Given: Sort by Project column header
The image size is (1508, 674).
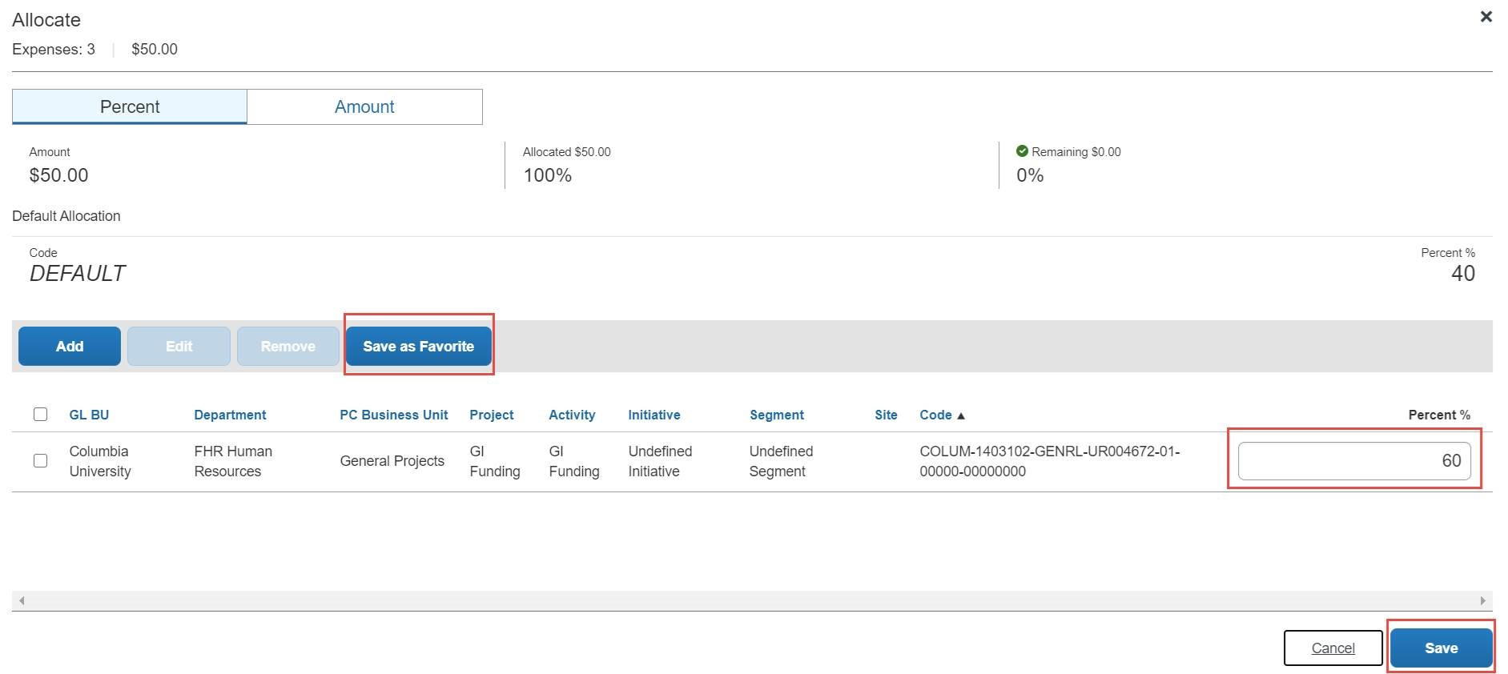Looking at the screenshot, I should (491, 415).
